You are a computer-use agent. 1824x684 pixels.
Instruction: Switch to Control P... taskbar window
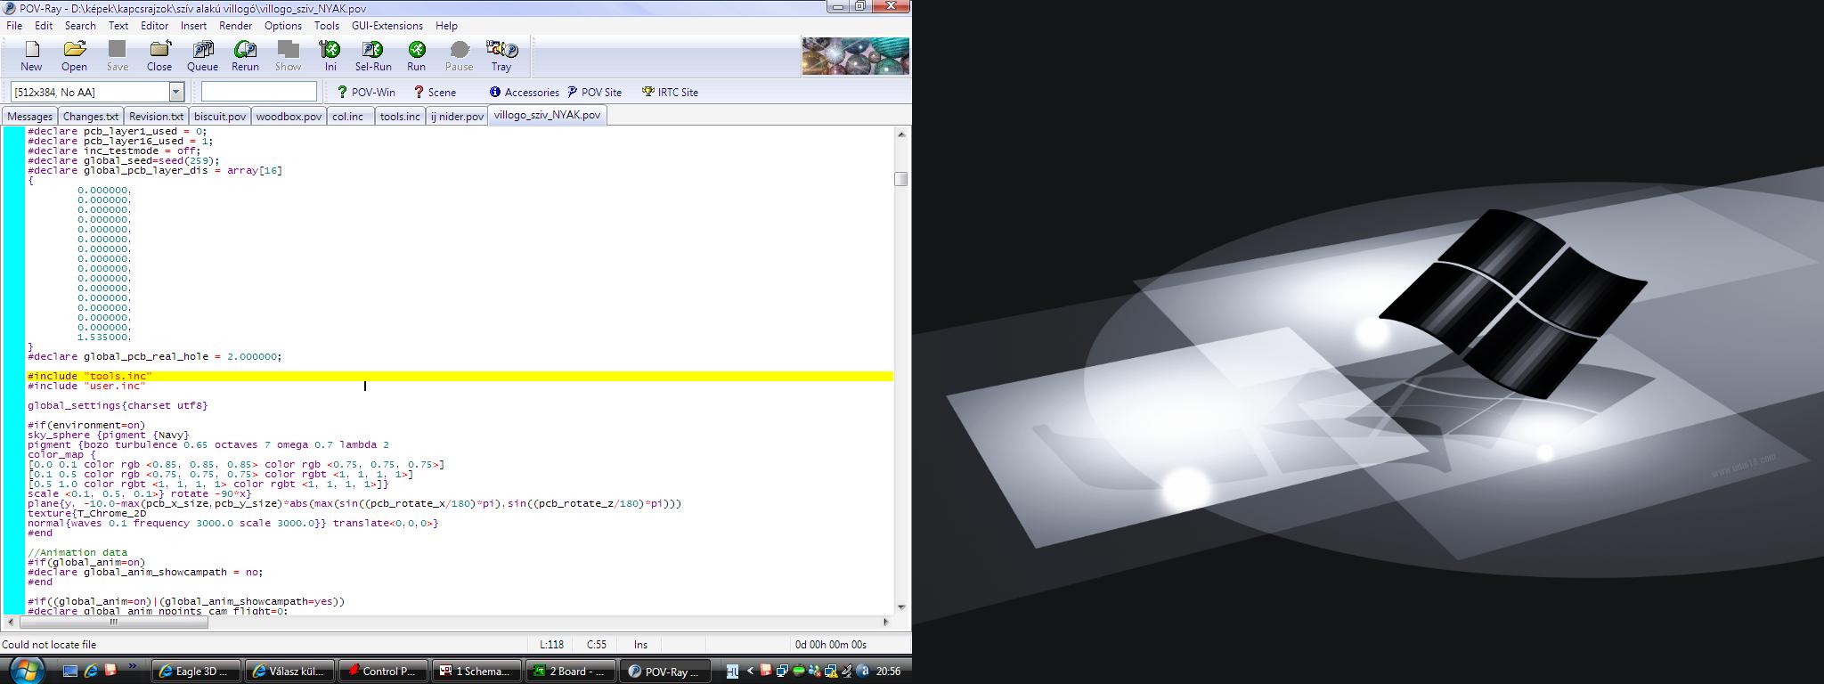(383, 671)
